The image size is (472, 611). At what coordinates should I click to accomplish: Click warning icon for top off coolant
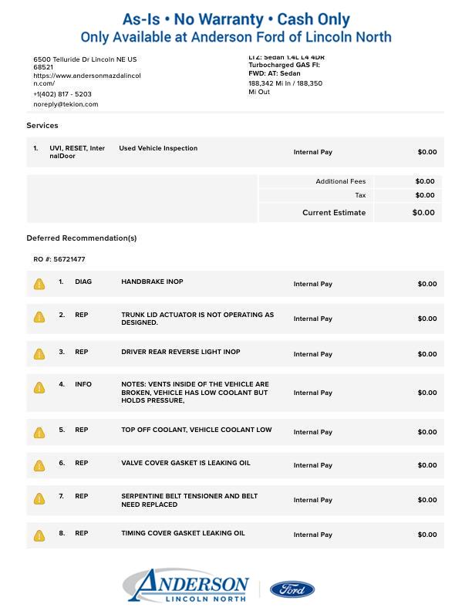(39, 432)
